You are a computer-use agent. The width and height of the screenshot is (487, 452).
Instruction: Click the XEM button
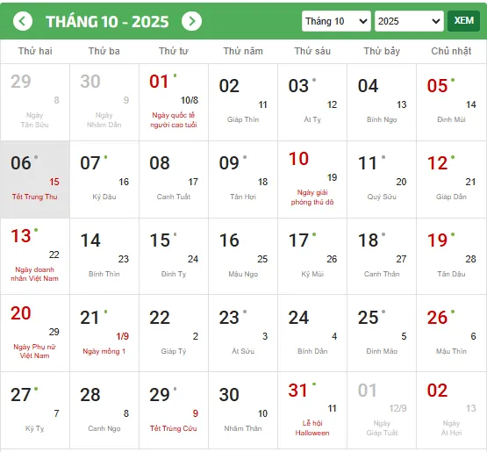tap(463, 21)
